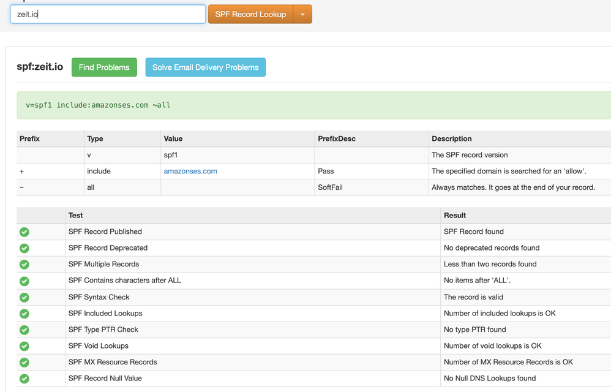This screenshot has height=392, width=611.
Task: Click 'The SPF record version' description
Action: [470, 155]
